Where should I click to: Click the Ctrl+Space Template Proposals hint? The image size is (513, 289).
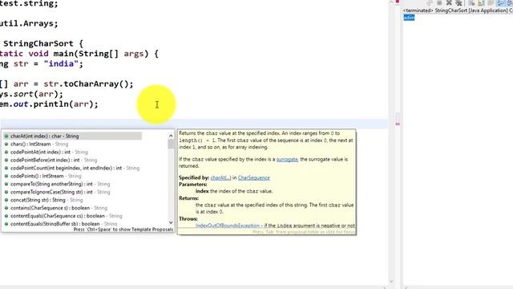click(x=123, y=230)
